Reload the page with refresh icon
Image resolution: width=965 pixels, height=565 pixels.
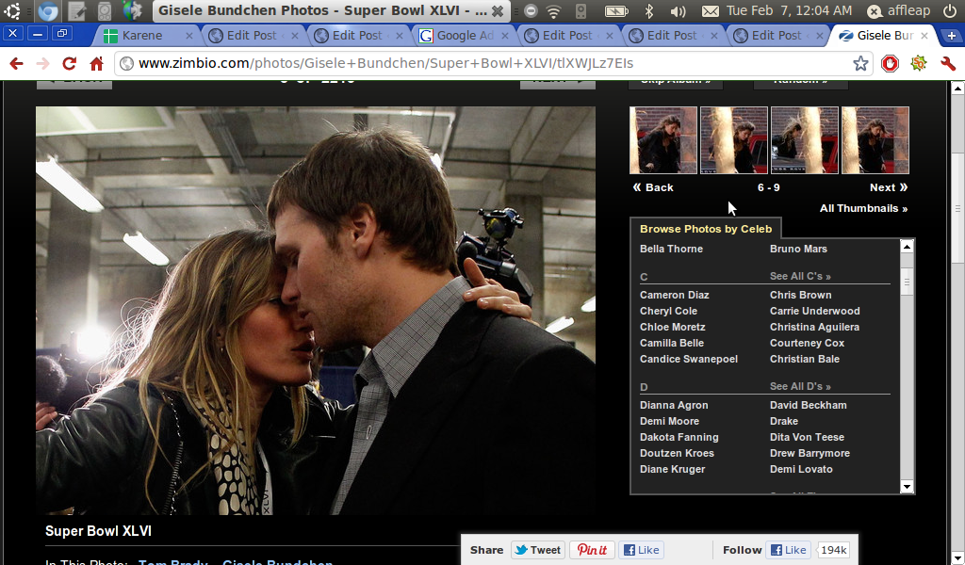70,63
